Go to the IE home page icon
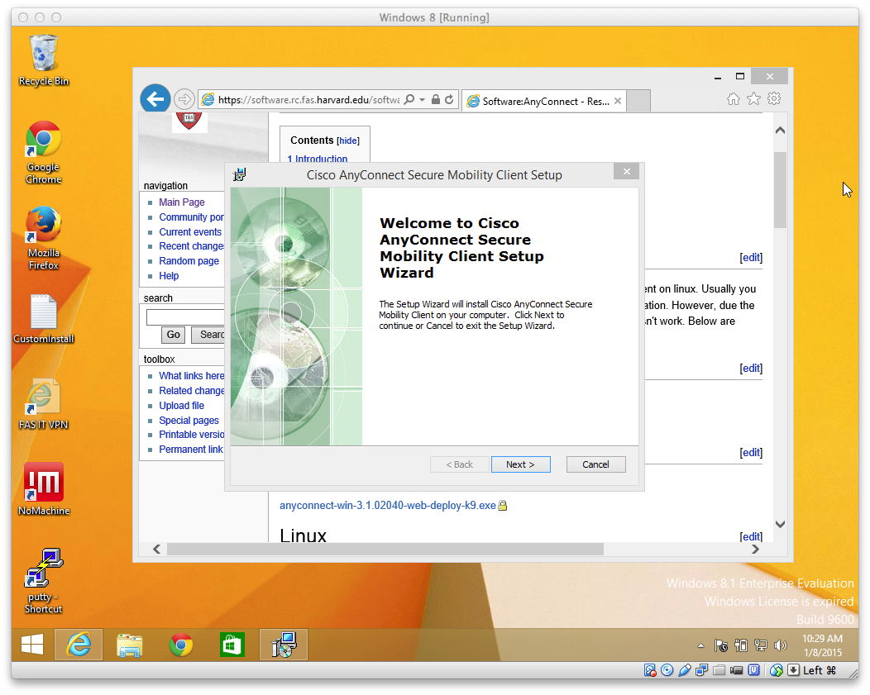This screenshot has height=695, width=870. (x=734, y=99)
